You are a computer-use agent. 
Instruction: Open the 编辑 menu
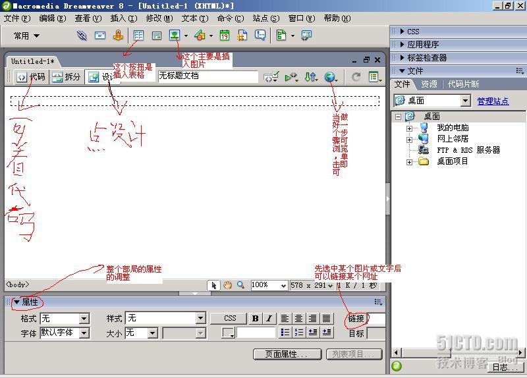(x=53, y=18)
